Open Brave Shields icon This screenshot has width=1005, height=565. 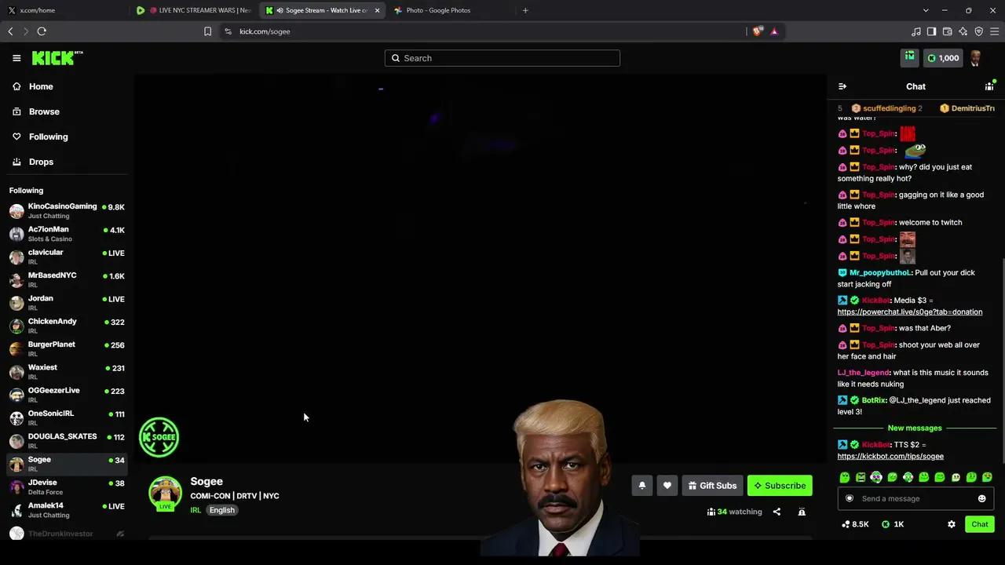coord(757,31)
